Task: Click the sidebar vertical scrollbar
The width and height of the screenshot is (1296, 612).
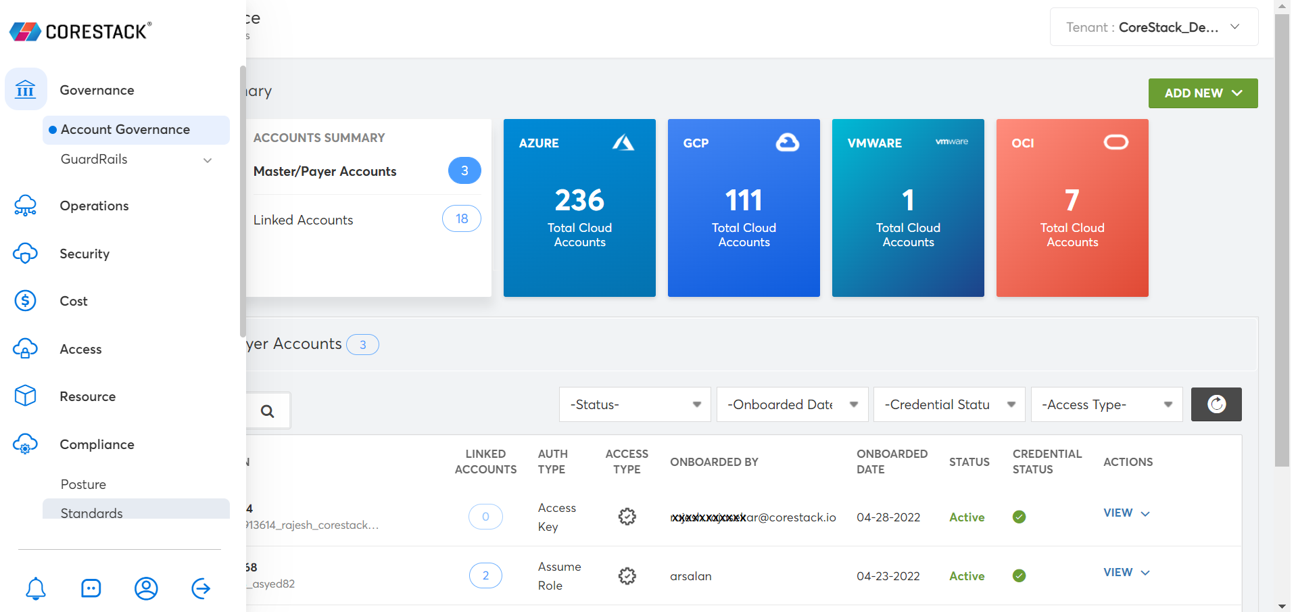Action: 243,202
